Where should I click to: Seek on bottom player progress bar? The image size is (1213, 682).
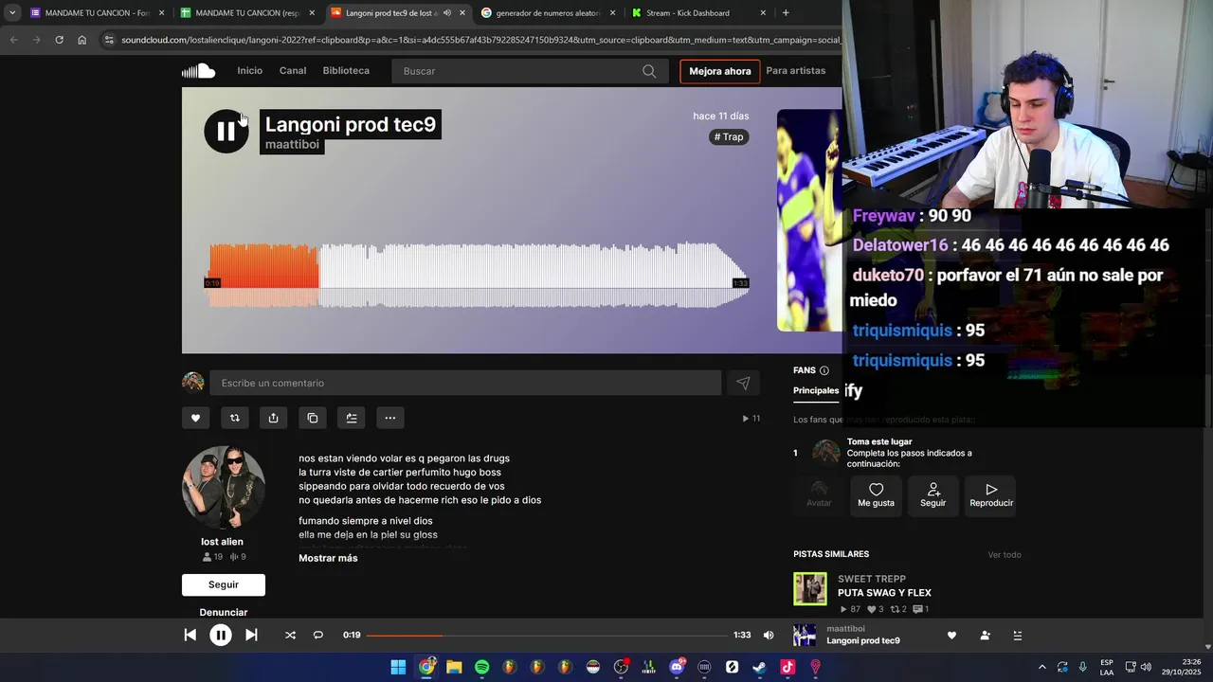coord(547,635)
